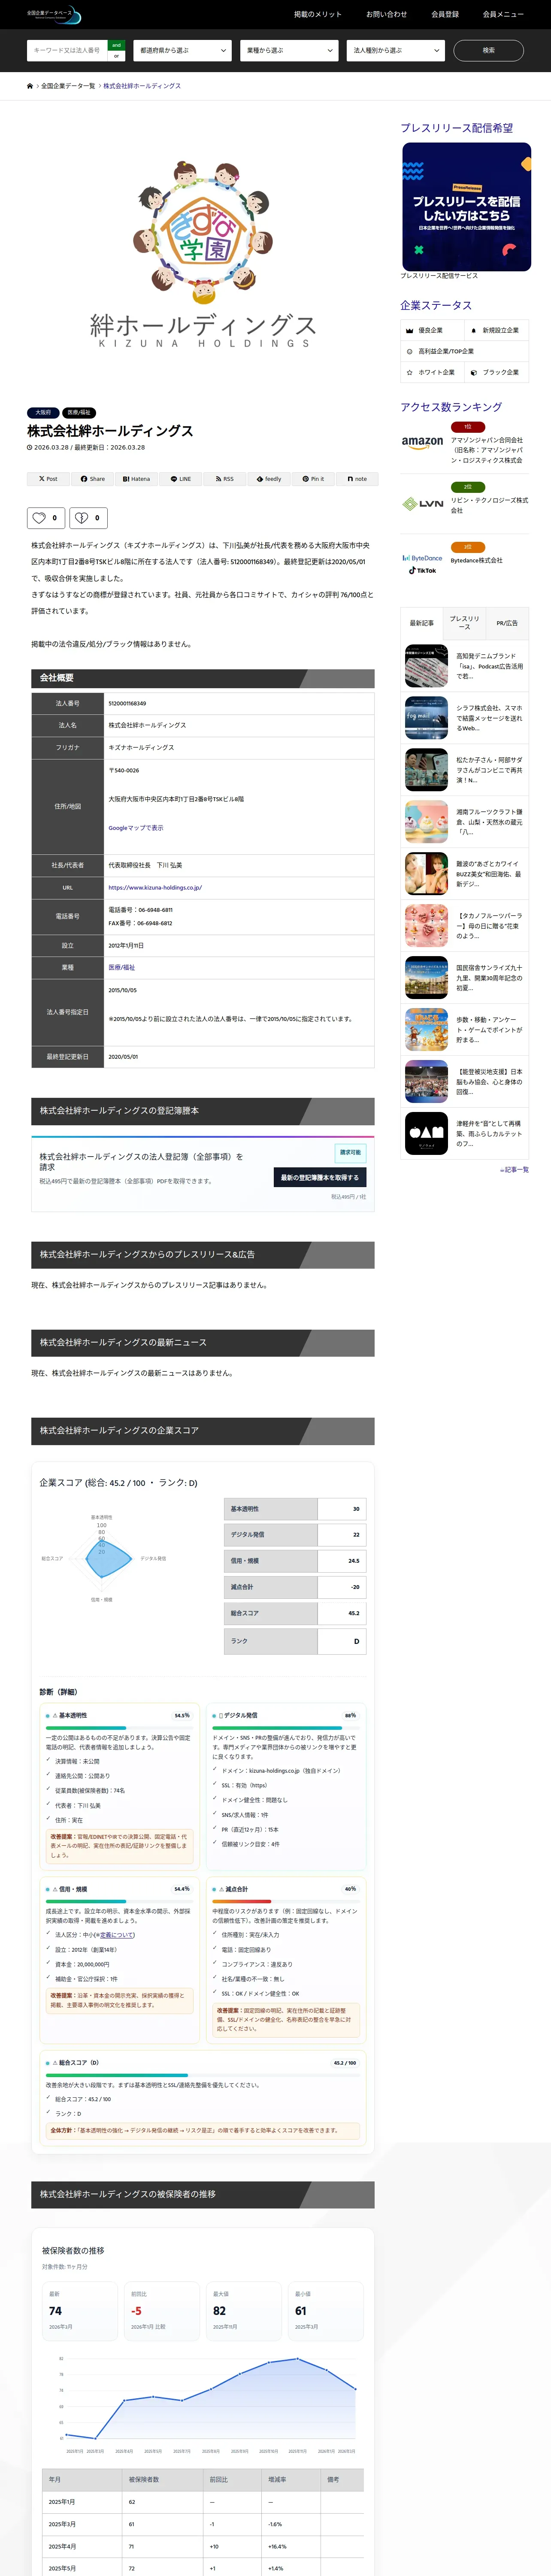Save with the Pin it button
The width and height of the screenshot is (551, 2576).
[x=313, y=479]
